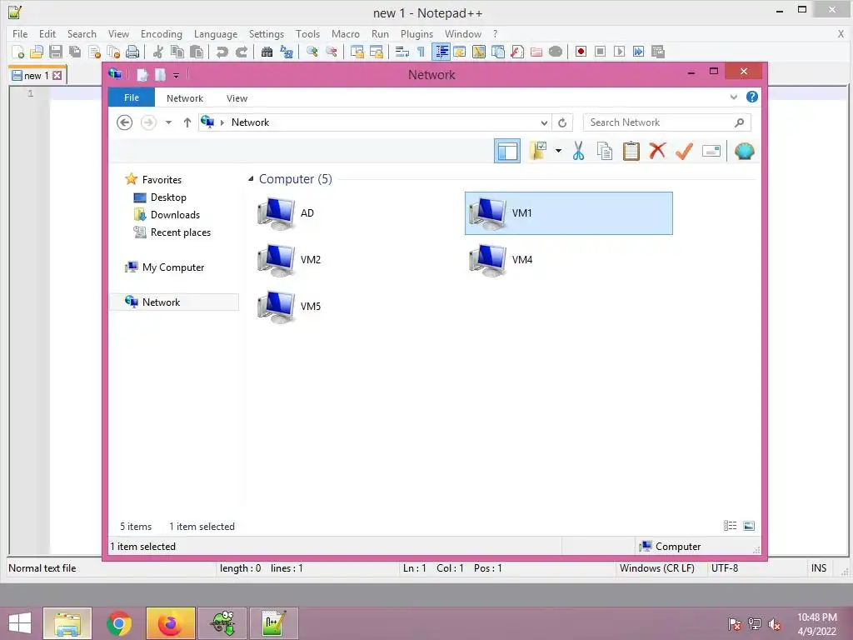The width and height of the screenshot is (853, 640).
Task: Click the search magnifier in Network window
Action: tap(740, 122)
